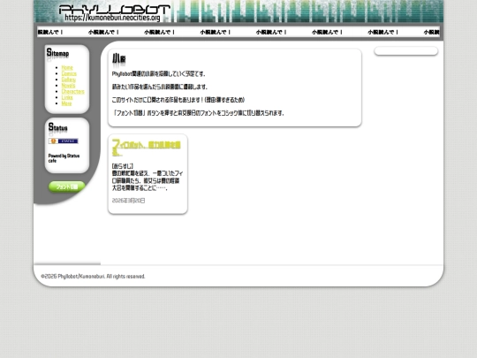Click the site URL under the logo
Viewport: 477px width, 358px height.
[112, 18]
